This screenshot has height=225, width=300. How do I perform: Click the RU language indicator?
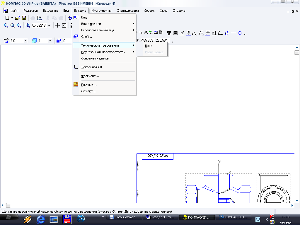click(258, 219)
